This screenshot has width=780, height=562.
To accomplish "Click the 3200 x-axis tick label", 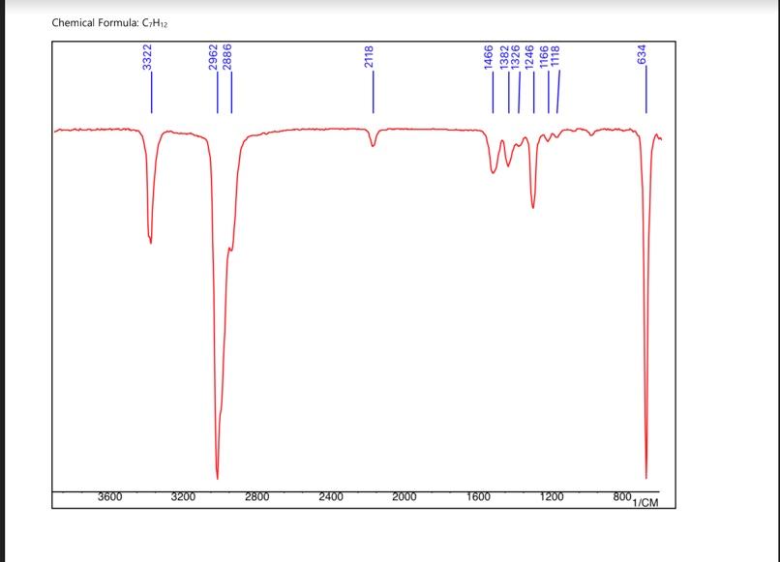I will point(183,497).
